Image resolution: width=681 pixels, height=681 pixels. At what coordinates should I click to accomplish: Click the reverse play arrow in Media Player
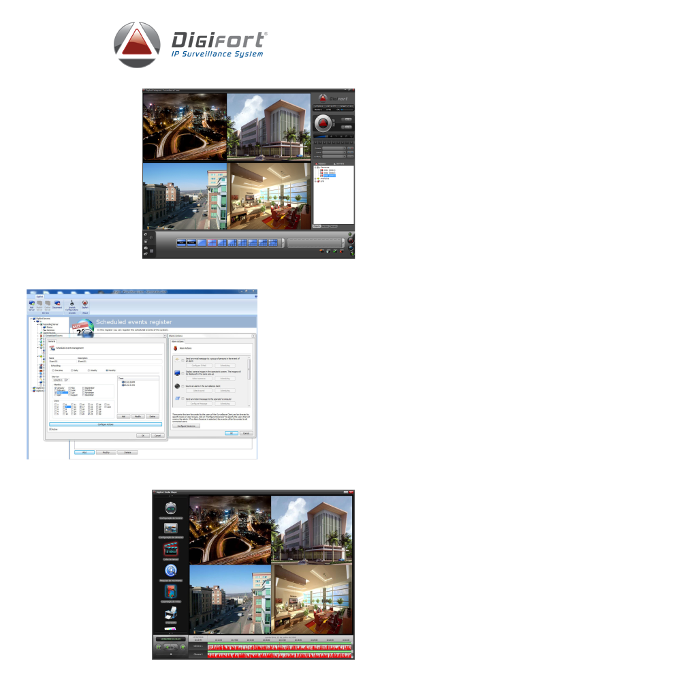click(x=168, y=647)
